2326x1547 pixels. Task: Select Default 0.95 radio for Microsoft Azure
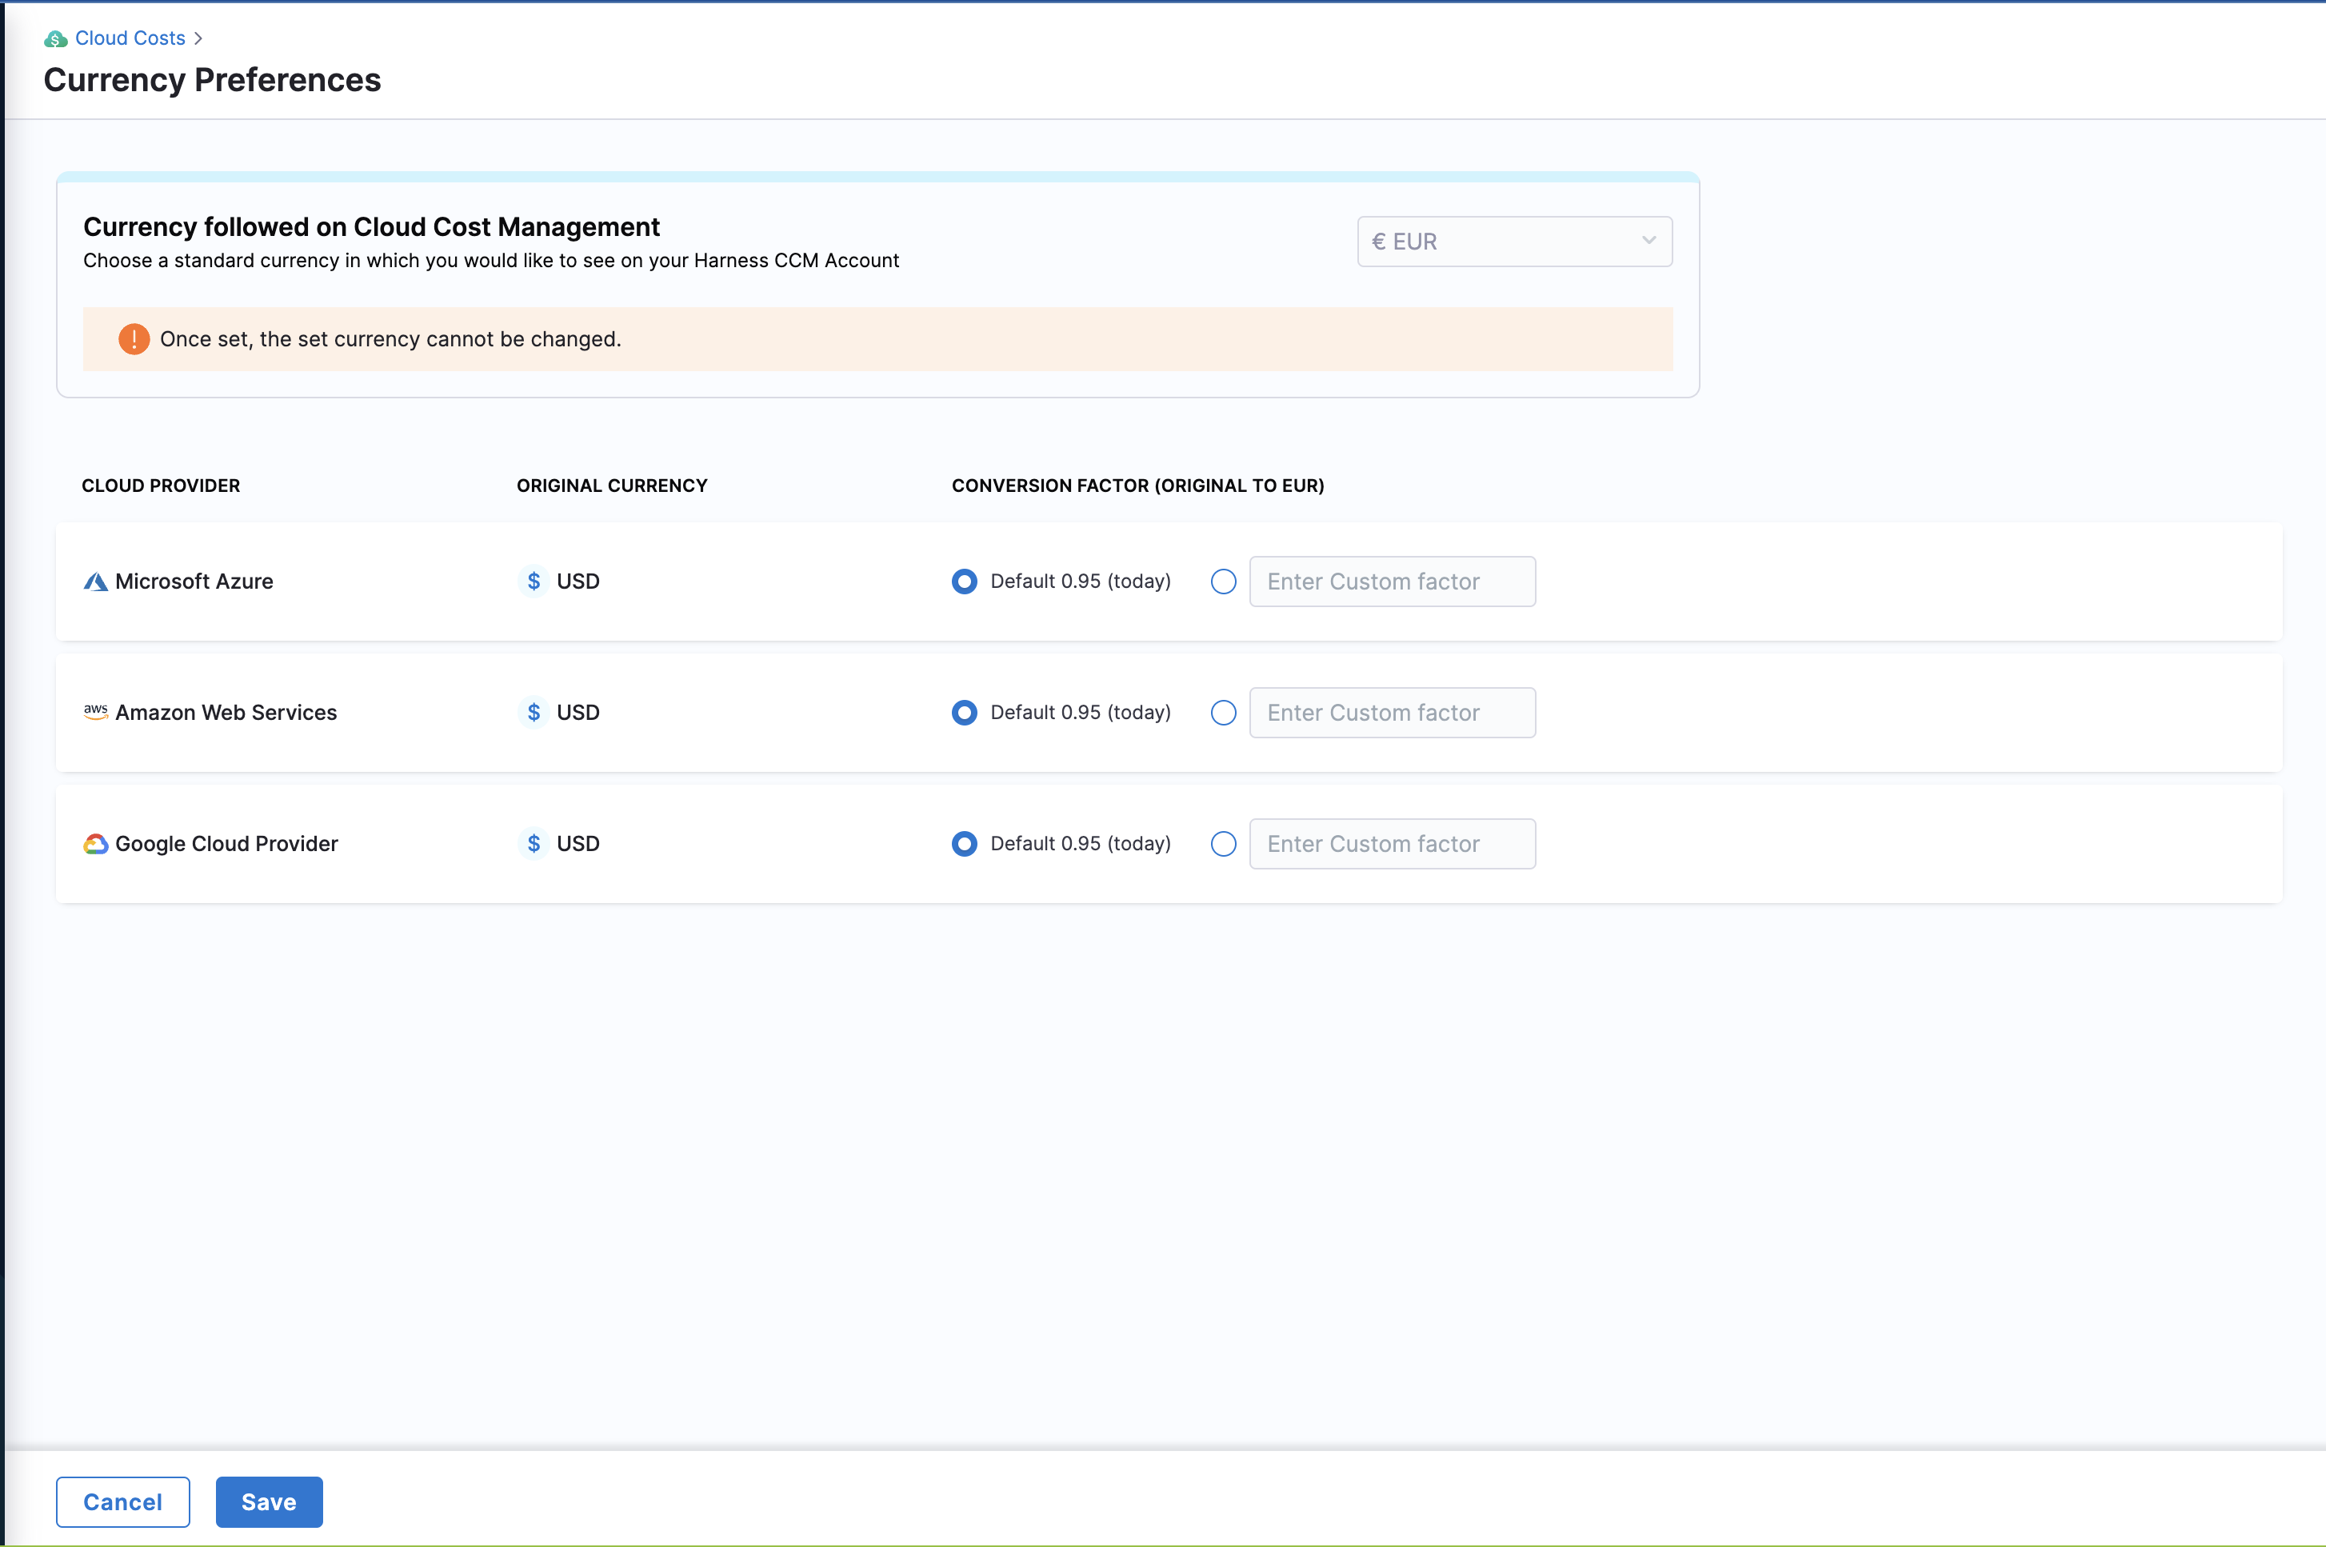(x=964, y=581)
